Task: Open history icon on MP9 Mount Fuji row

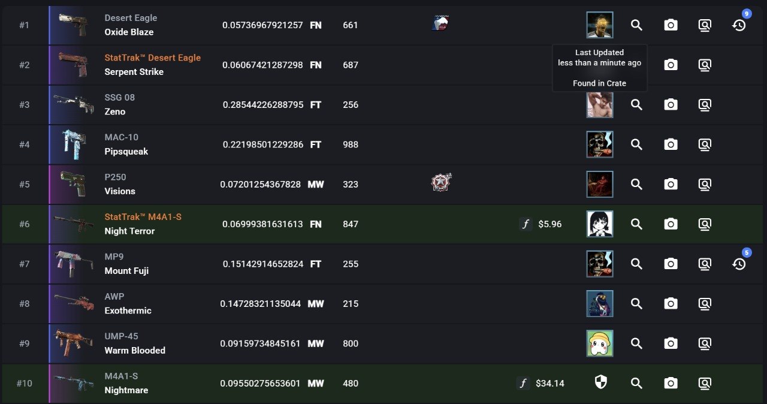Action: [x=739, y=264]
